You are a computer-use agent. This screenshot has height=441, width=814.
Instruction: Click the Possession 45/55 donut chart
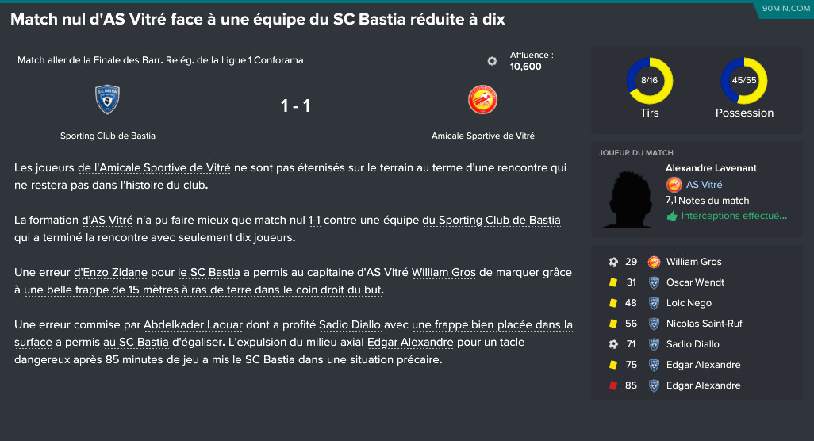[x=744, y=80]
